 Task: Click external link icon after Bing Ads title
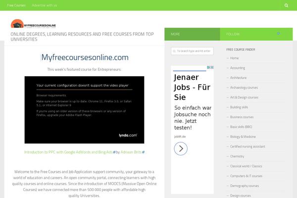coord(114,152)
